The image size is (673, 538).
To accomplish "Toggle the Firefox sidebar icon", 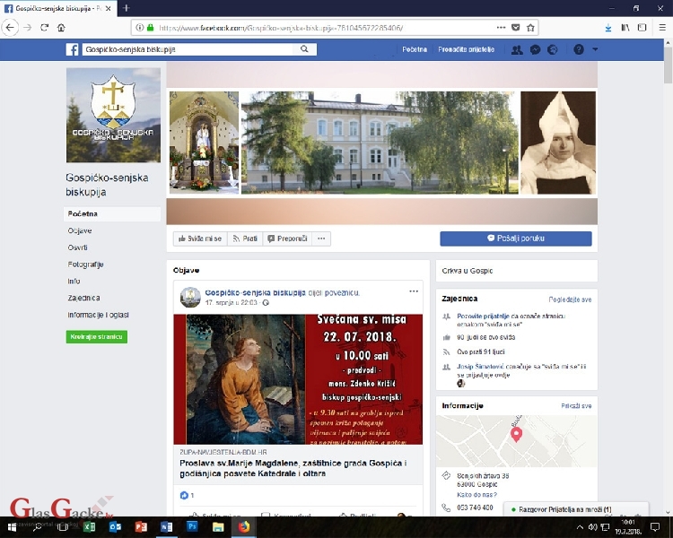I will pos(642,28).
